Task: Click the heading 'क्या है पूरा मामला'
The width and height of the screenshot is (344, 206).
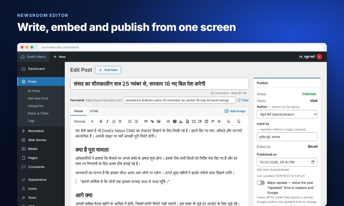Action: 92,150
